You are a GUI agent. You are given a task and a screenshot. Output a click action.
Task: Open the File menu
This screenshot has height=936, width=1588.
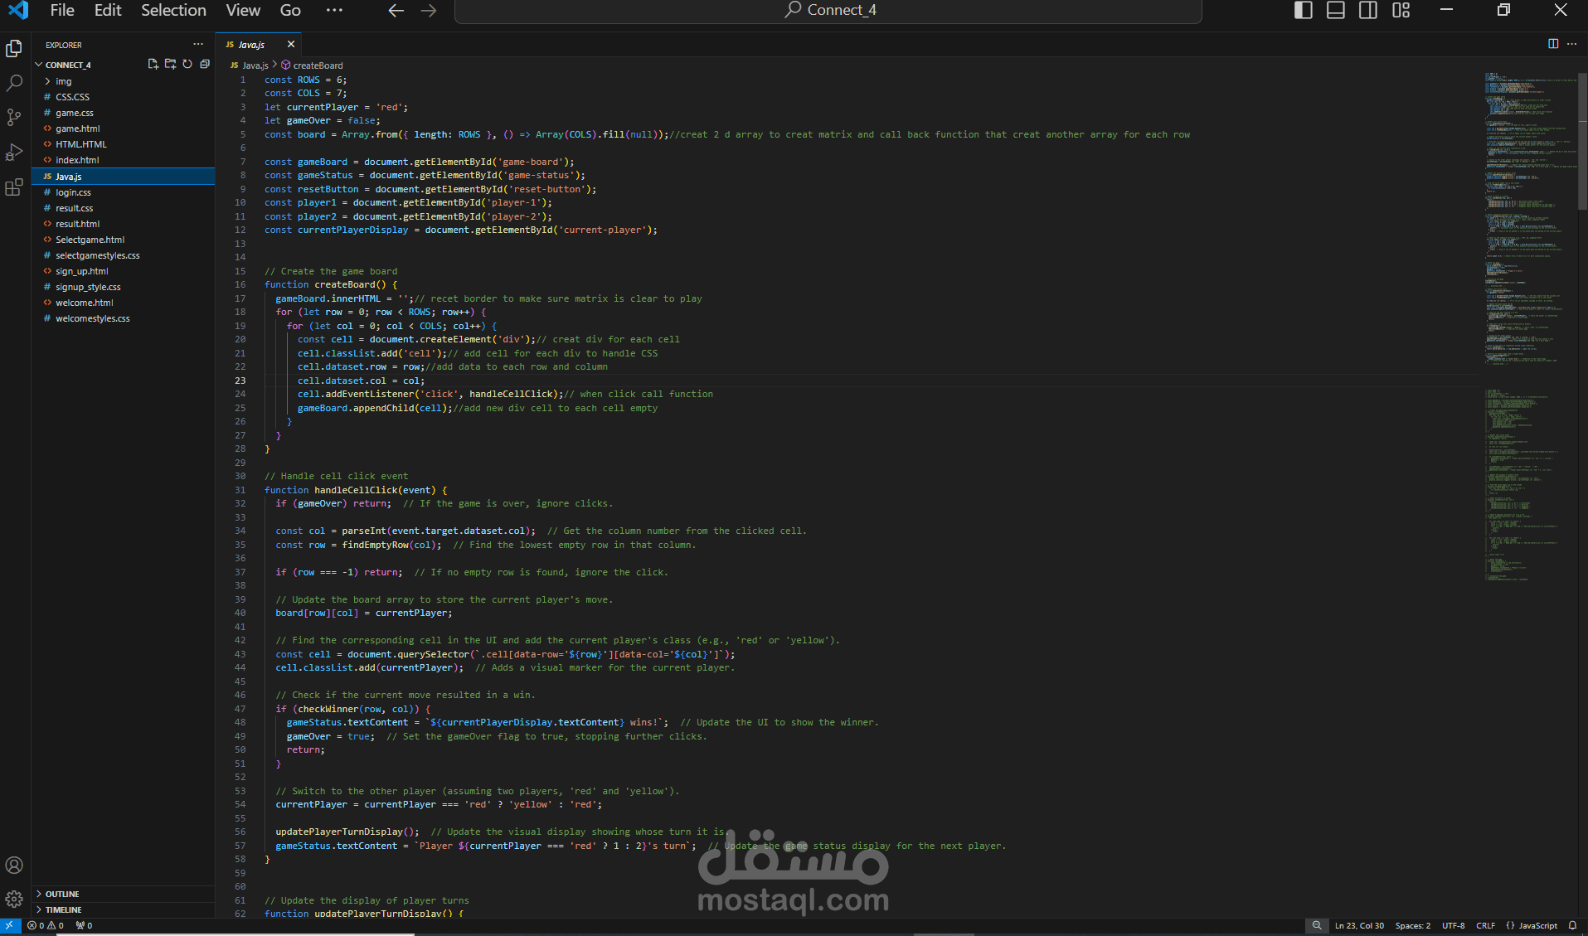point(62,11)
